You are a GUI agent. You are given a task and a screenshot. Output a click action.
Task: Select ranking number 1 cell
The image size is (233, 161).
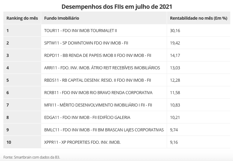pyautogui.click(x=8, y=31)
